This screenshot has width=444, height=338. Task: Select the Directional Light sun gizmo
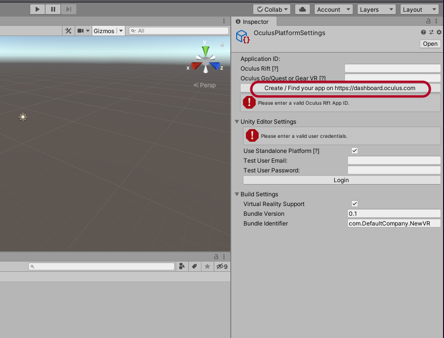click(x=23, y=117)
